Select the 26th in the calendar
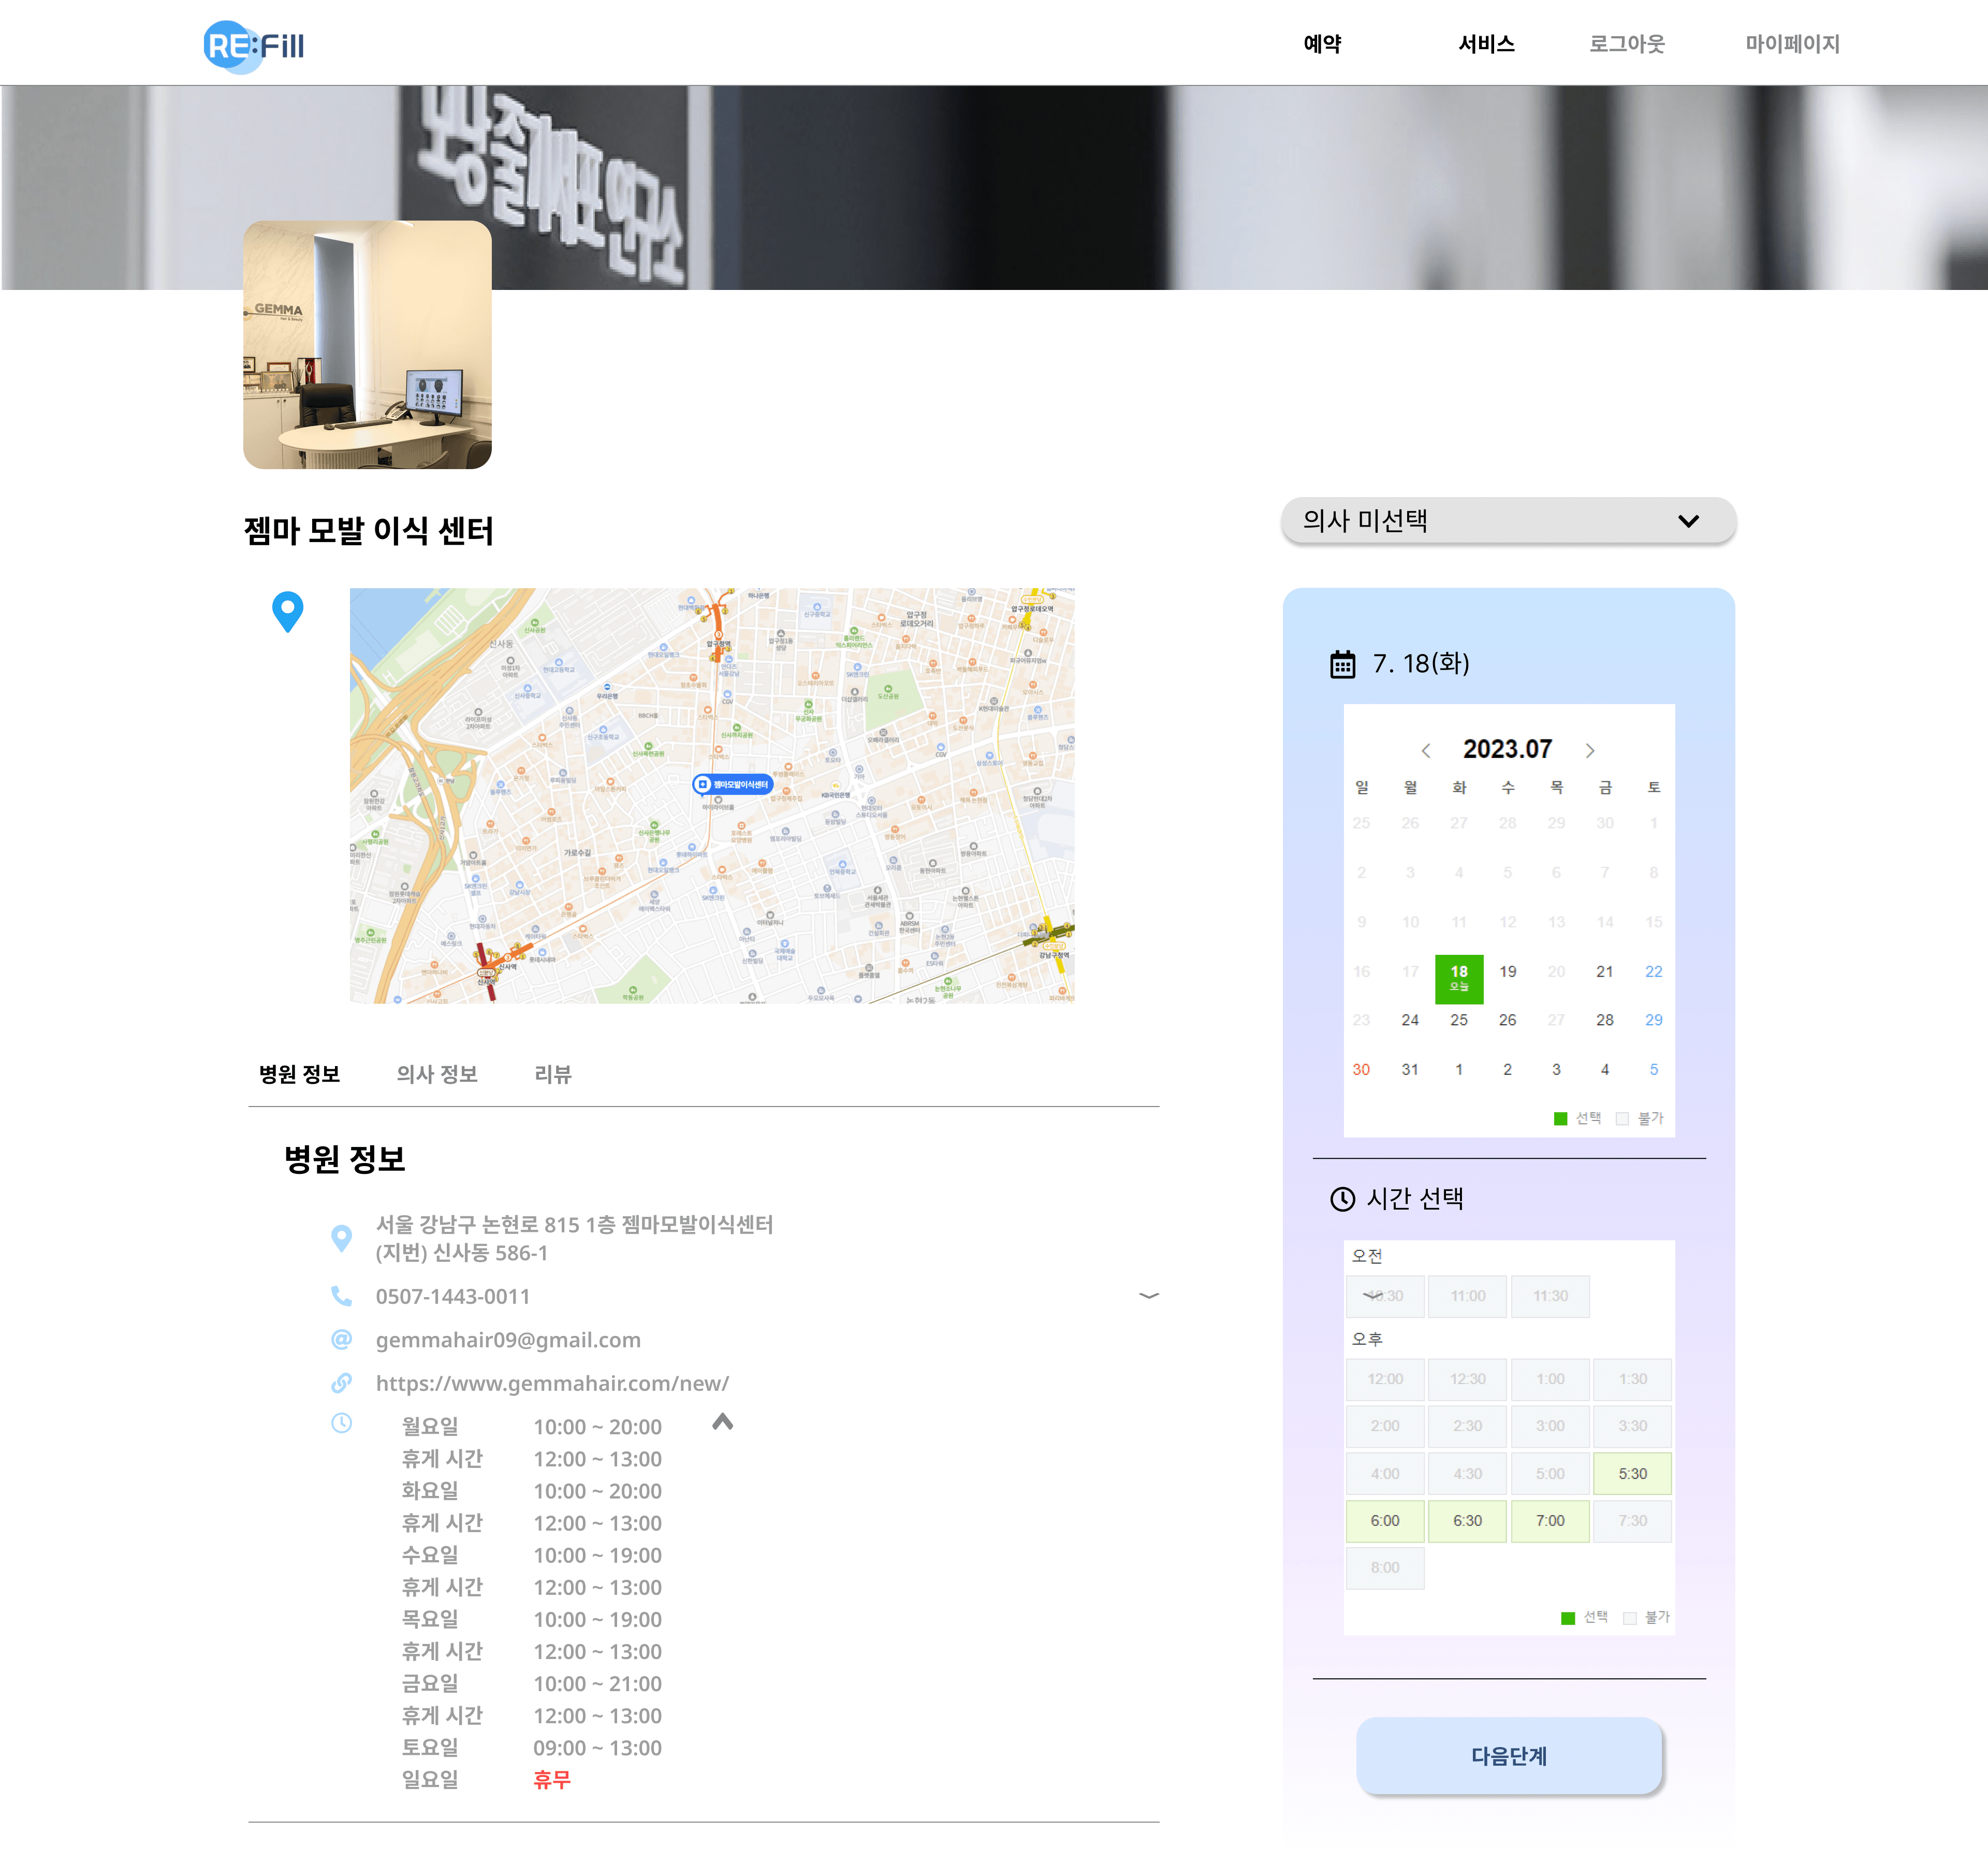Image resolution: width=1988 pixels, height=1862 pixels. (1508, 1020)
